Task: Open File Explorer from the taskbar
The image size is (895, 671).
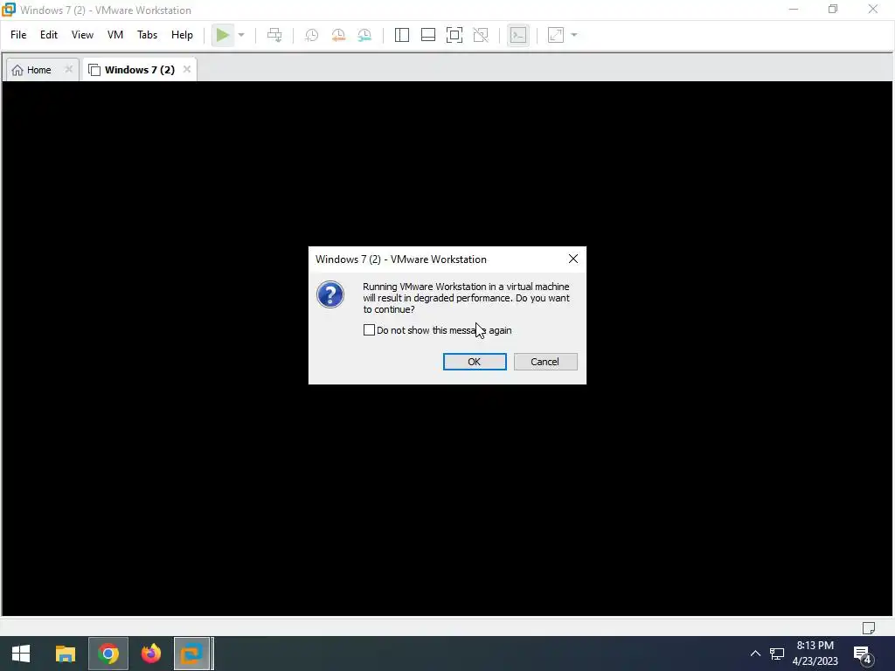Action: pos(65,654)
